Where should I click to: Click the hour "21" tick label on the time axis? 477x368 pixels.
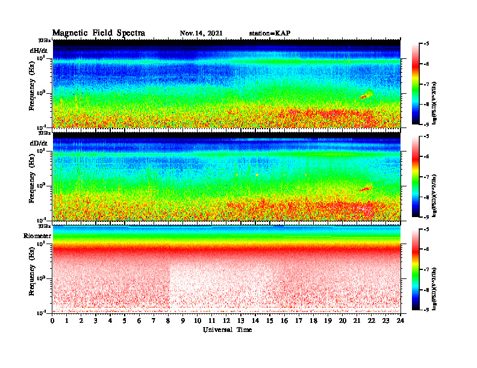pyautogui.click(x=357, y=320)
